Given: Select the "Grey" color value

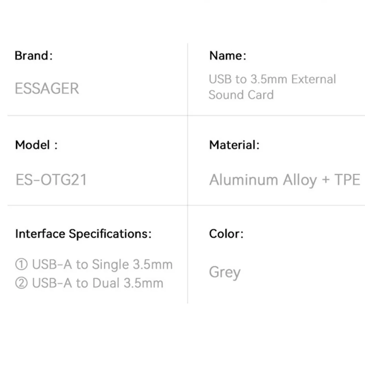Looking at the screenshot, I should pyautogui.click(x=224, y=273).
